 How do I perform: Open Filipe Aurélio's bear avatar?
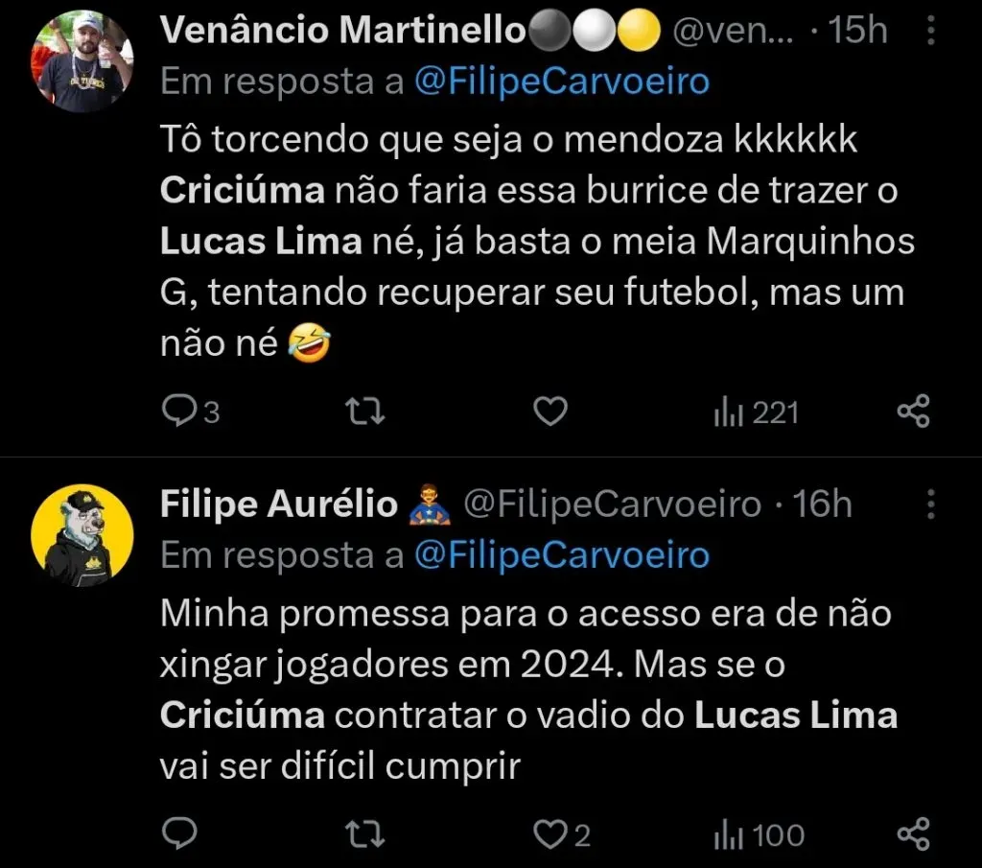point(82,535)
